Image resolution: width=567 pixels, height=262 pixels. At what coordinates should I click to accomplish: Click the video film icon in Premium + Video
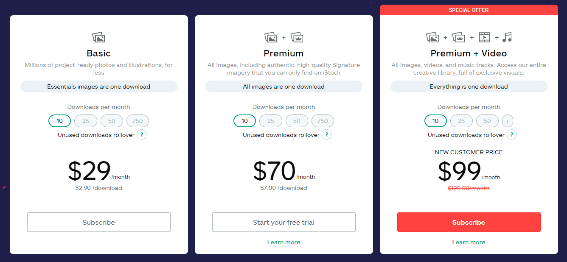pyautogui.click(x=485, y=37)
